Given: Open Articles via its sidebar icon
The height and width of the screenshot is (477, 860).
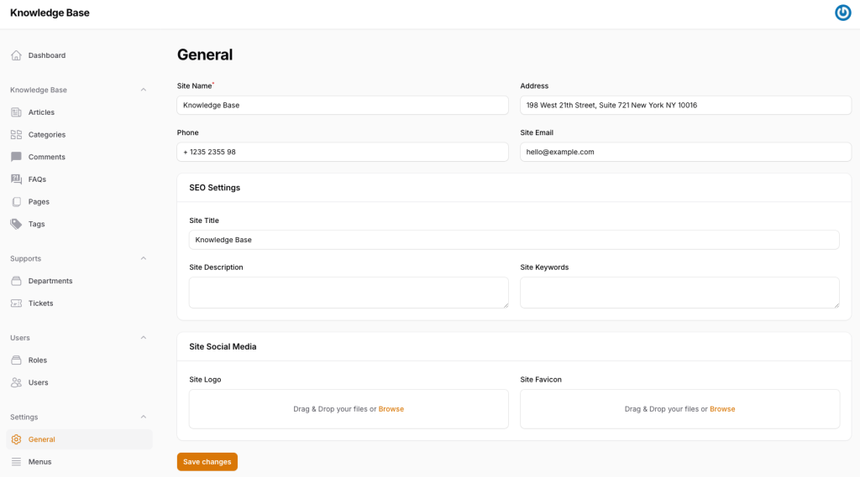Looking at the screenshot, I should tap(17, 112).
